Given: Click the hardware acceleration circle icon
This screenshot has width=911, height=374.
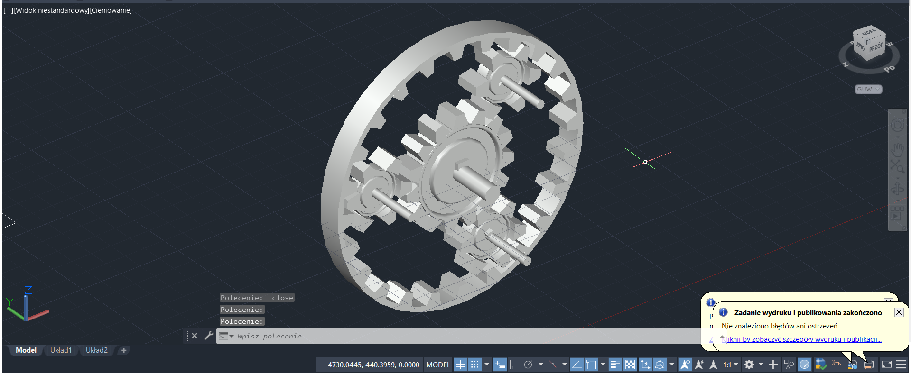Looking at the screenshot, I should tap(805, 365).
